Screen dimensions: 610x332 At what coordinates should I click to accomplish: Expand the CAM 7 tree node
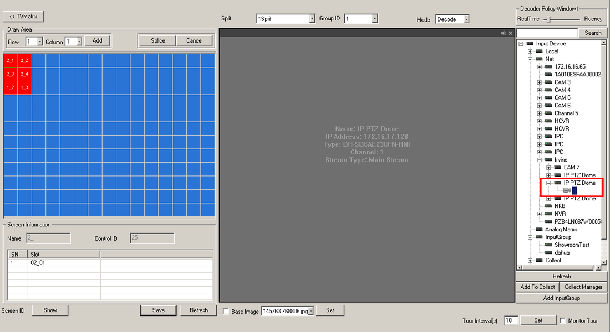[x=548, y=167]
